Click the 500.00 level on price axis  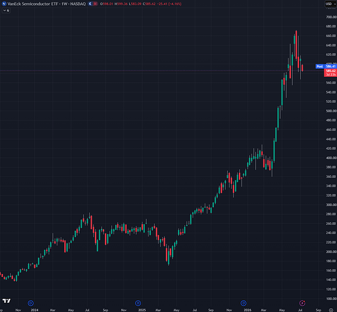(x=331, y=111)
